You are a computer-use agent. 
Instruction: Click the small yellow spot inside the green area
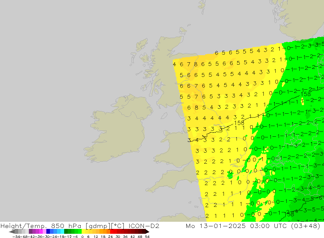303,102
